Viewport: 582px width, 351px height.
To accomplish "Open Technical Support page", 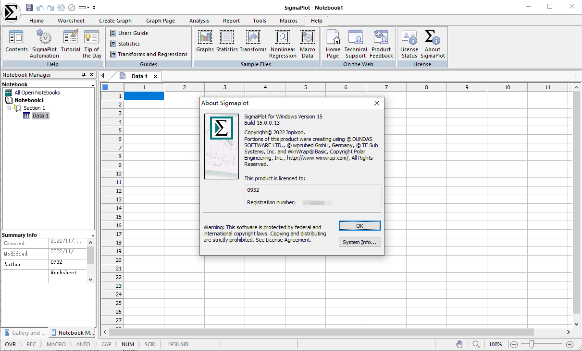I will point(355,43).
